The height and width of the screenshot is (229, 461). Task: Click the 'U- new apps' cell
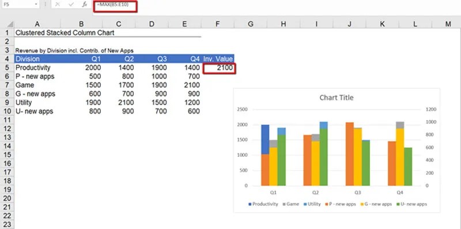click(x=37, y=111)
